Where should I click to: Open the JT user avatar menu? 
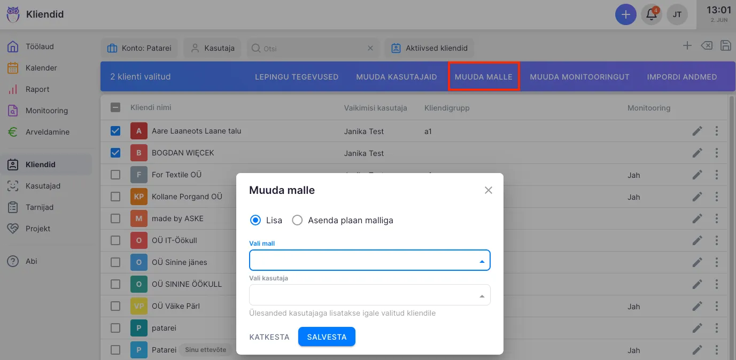(677, 14)
